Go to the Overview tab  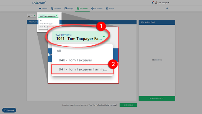43,8
